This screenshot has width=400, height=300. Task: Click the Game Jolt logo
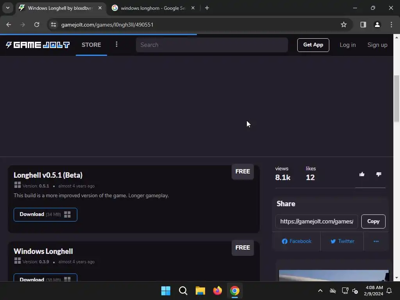click(38, 45)
